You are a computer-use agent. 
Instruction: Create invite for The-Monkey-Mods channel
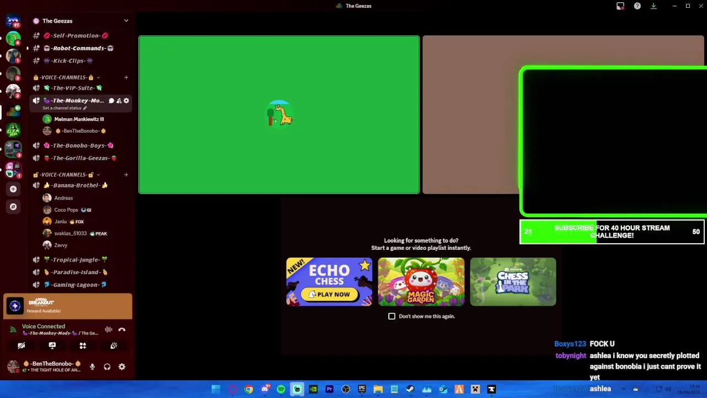pos(119,101)
